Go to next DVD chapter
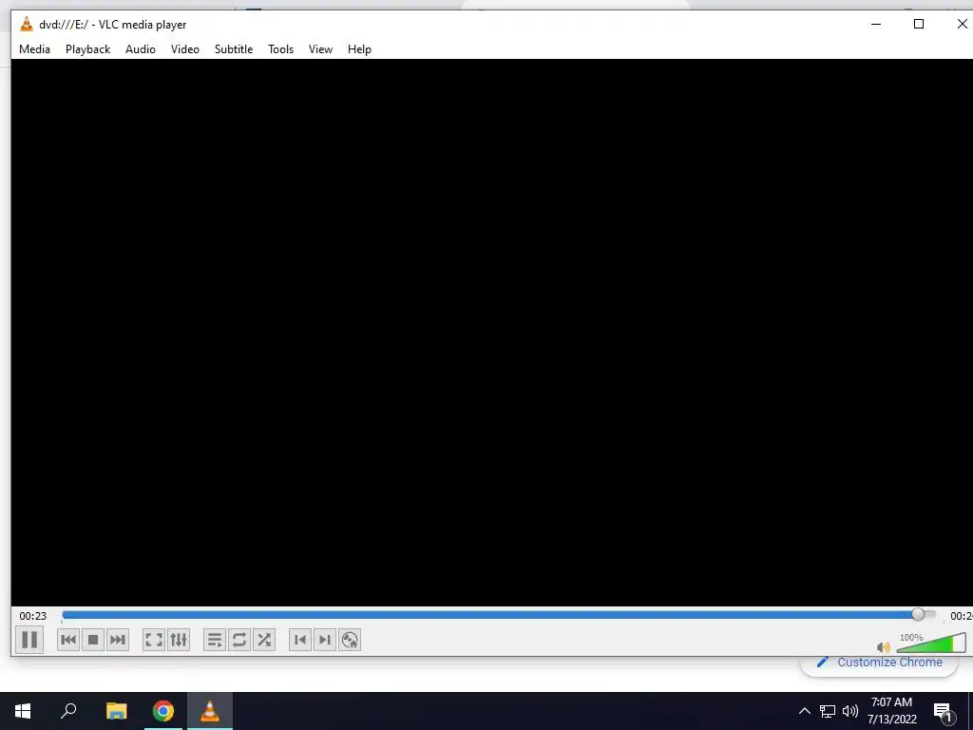 coord(324,640)
